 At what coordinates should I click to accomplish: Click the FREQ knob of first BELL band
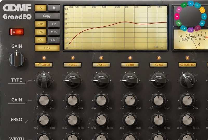coord(73,120)
